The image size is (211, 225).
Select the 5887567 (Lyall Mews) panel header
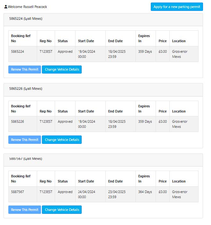click(x=103, y=160)
